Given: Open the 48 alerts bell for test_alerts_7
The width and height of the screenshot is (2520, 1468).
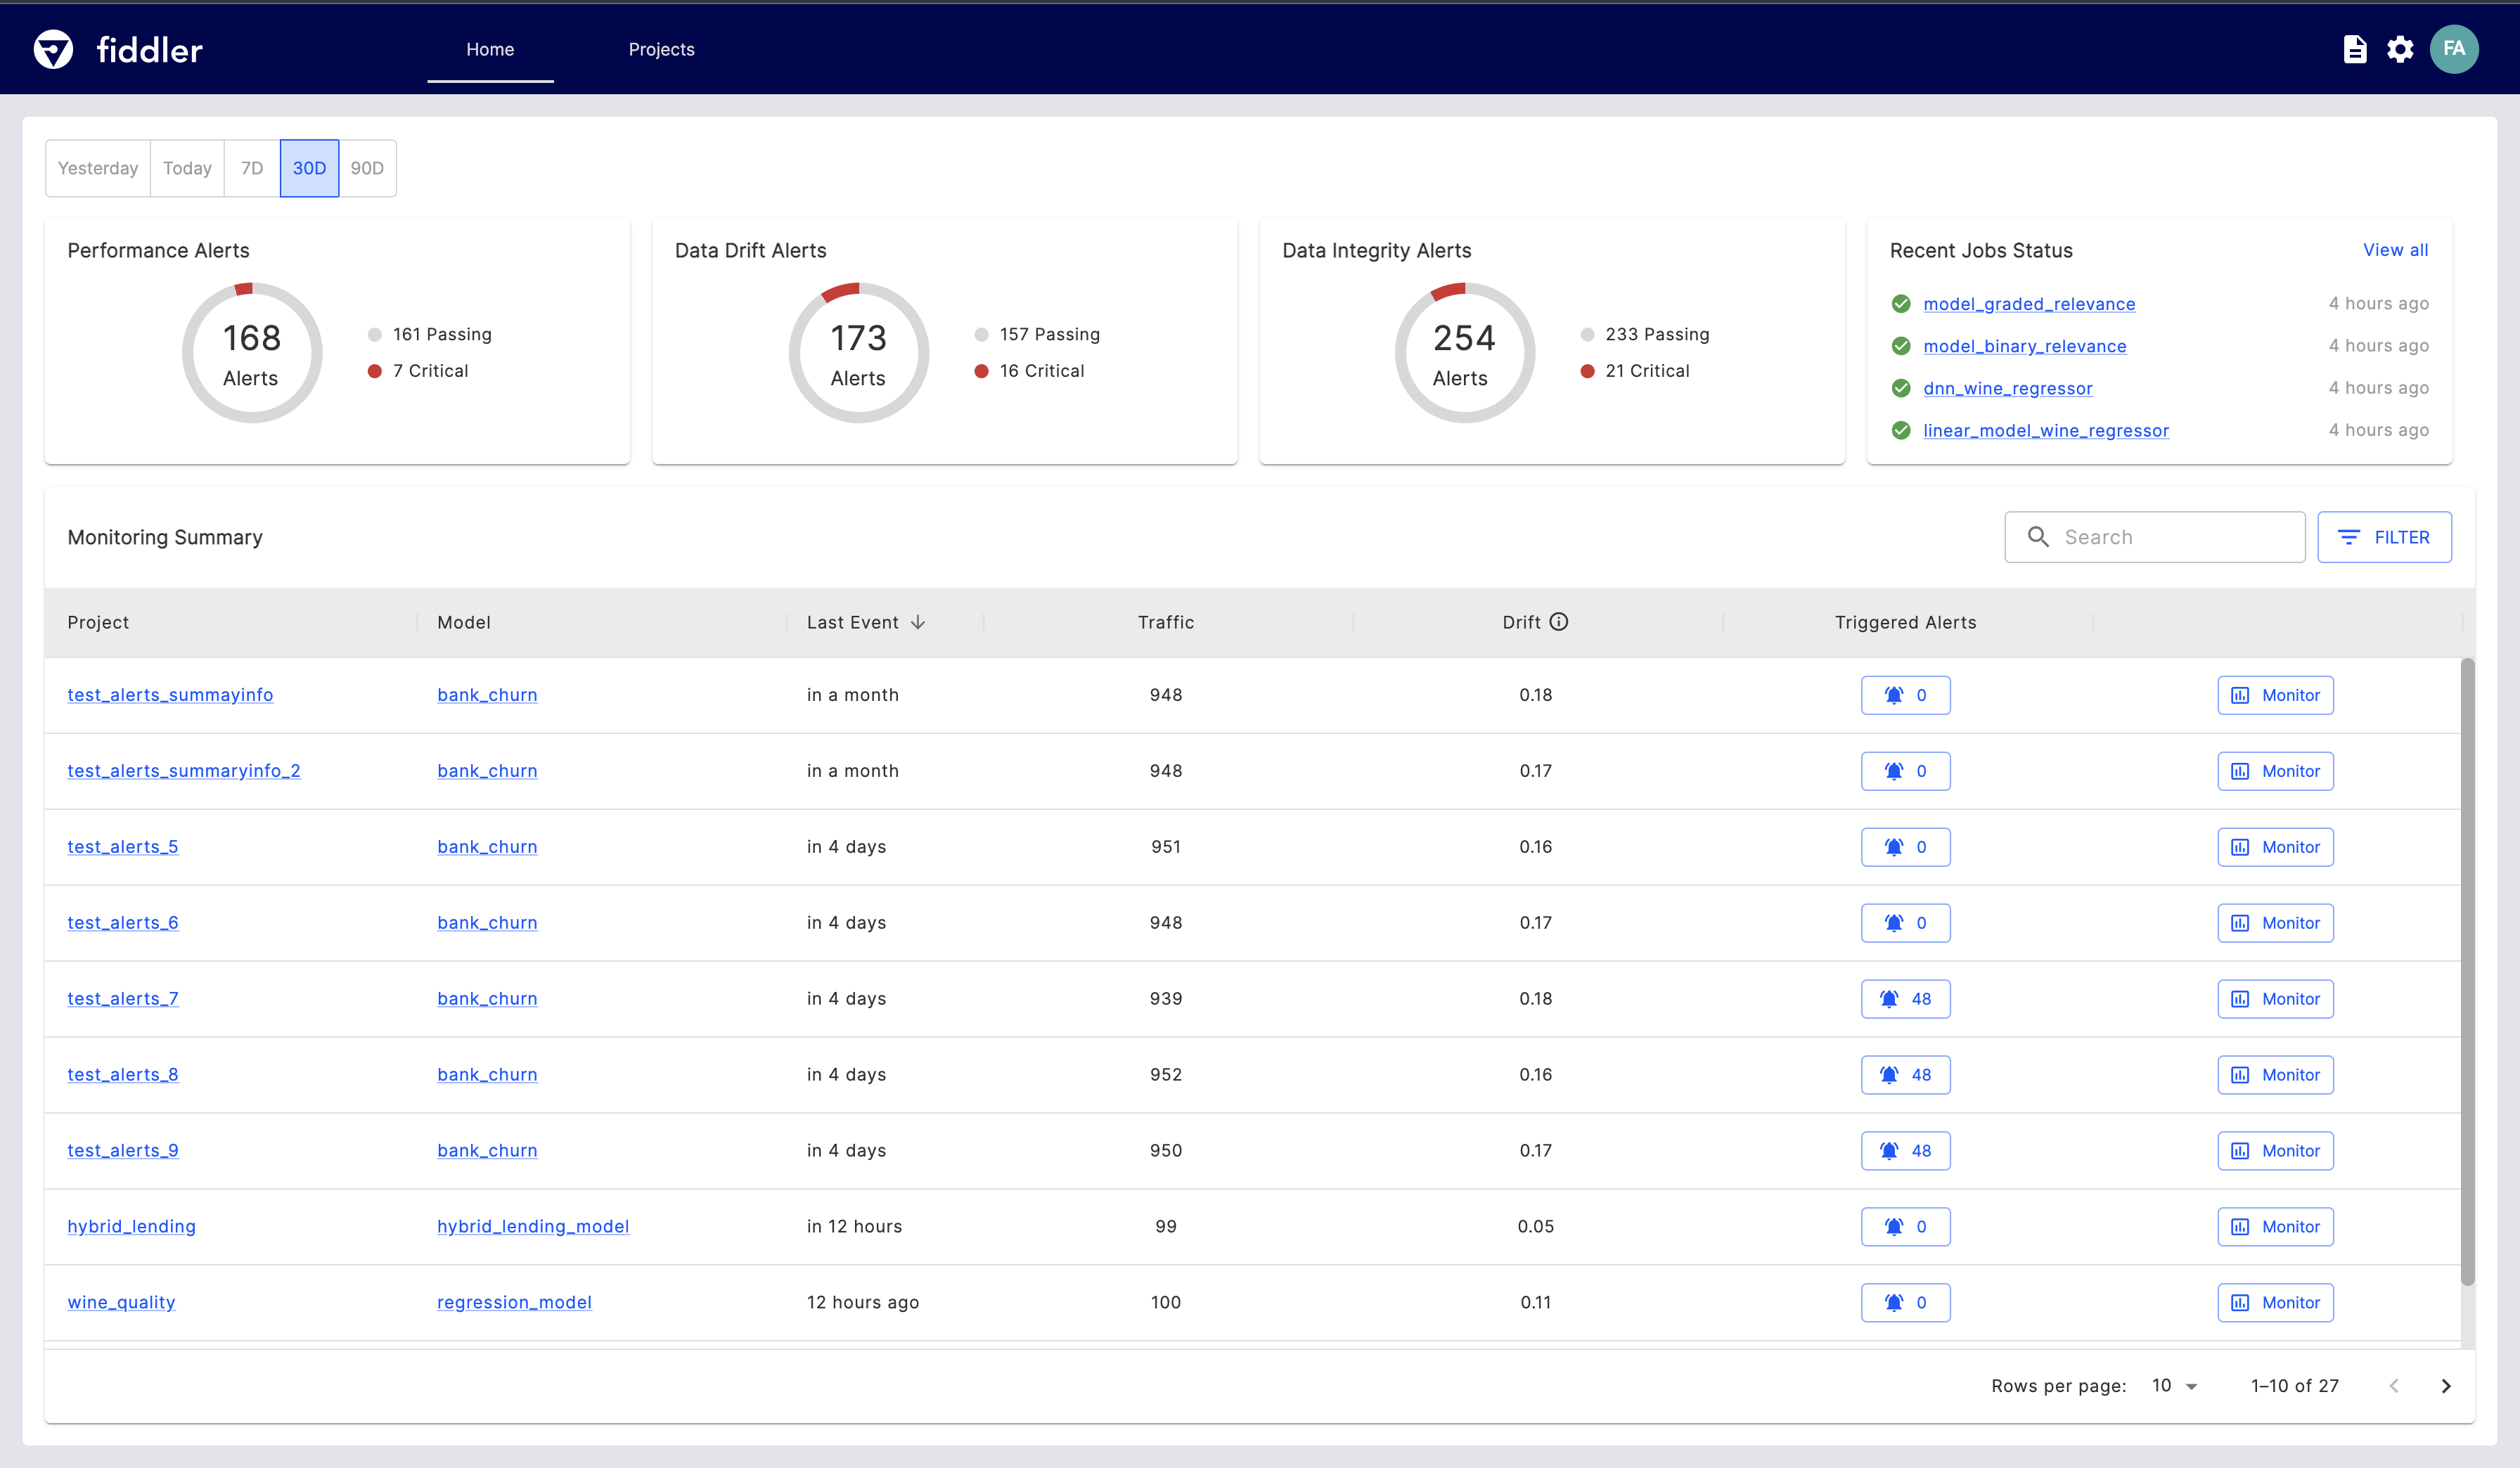Looking at the screenshot, I should point(1905,999).
